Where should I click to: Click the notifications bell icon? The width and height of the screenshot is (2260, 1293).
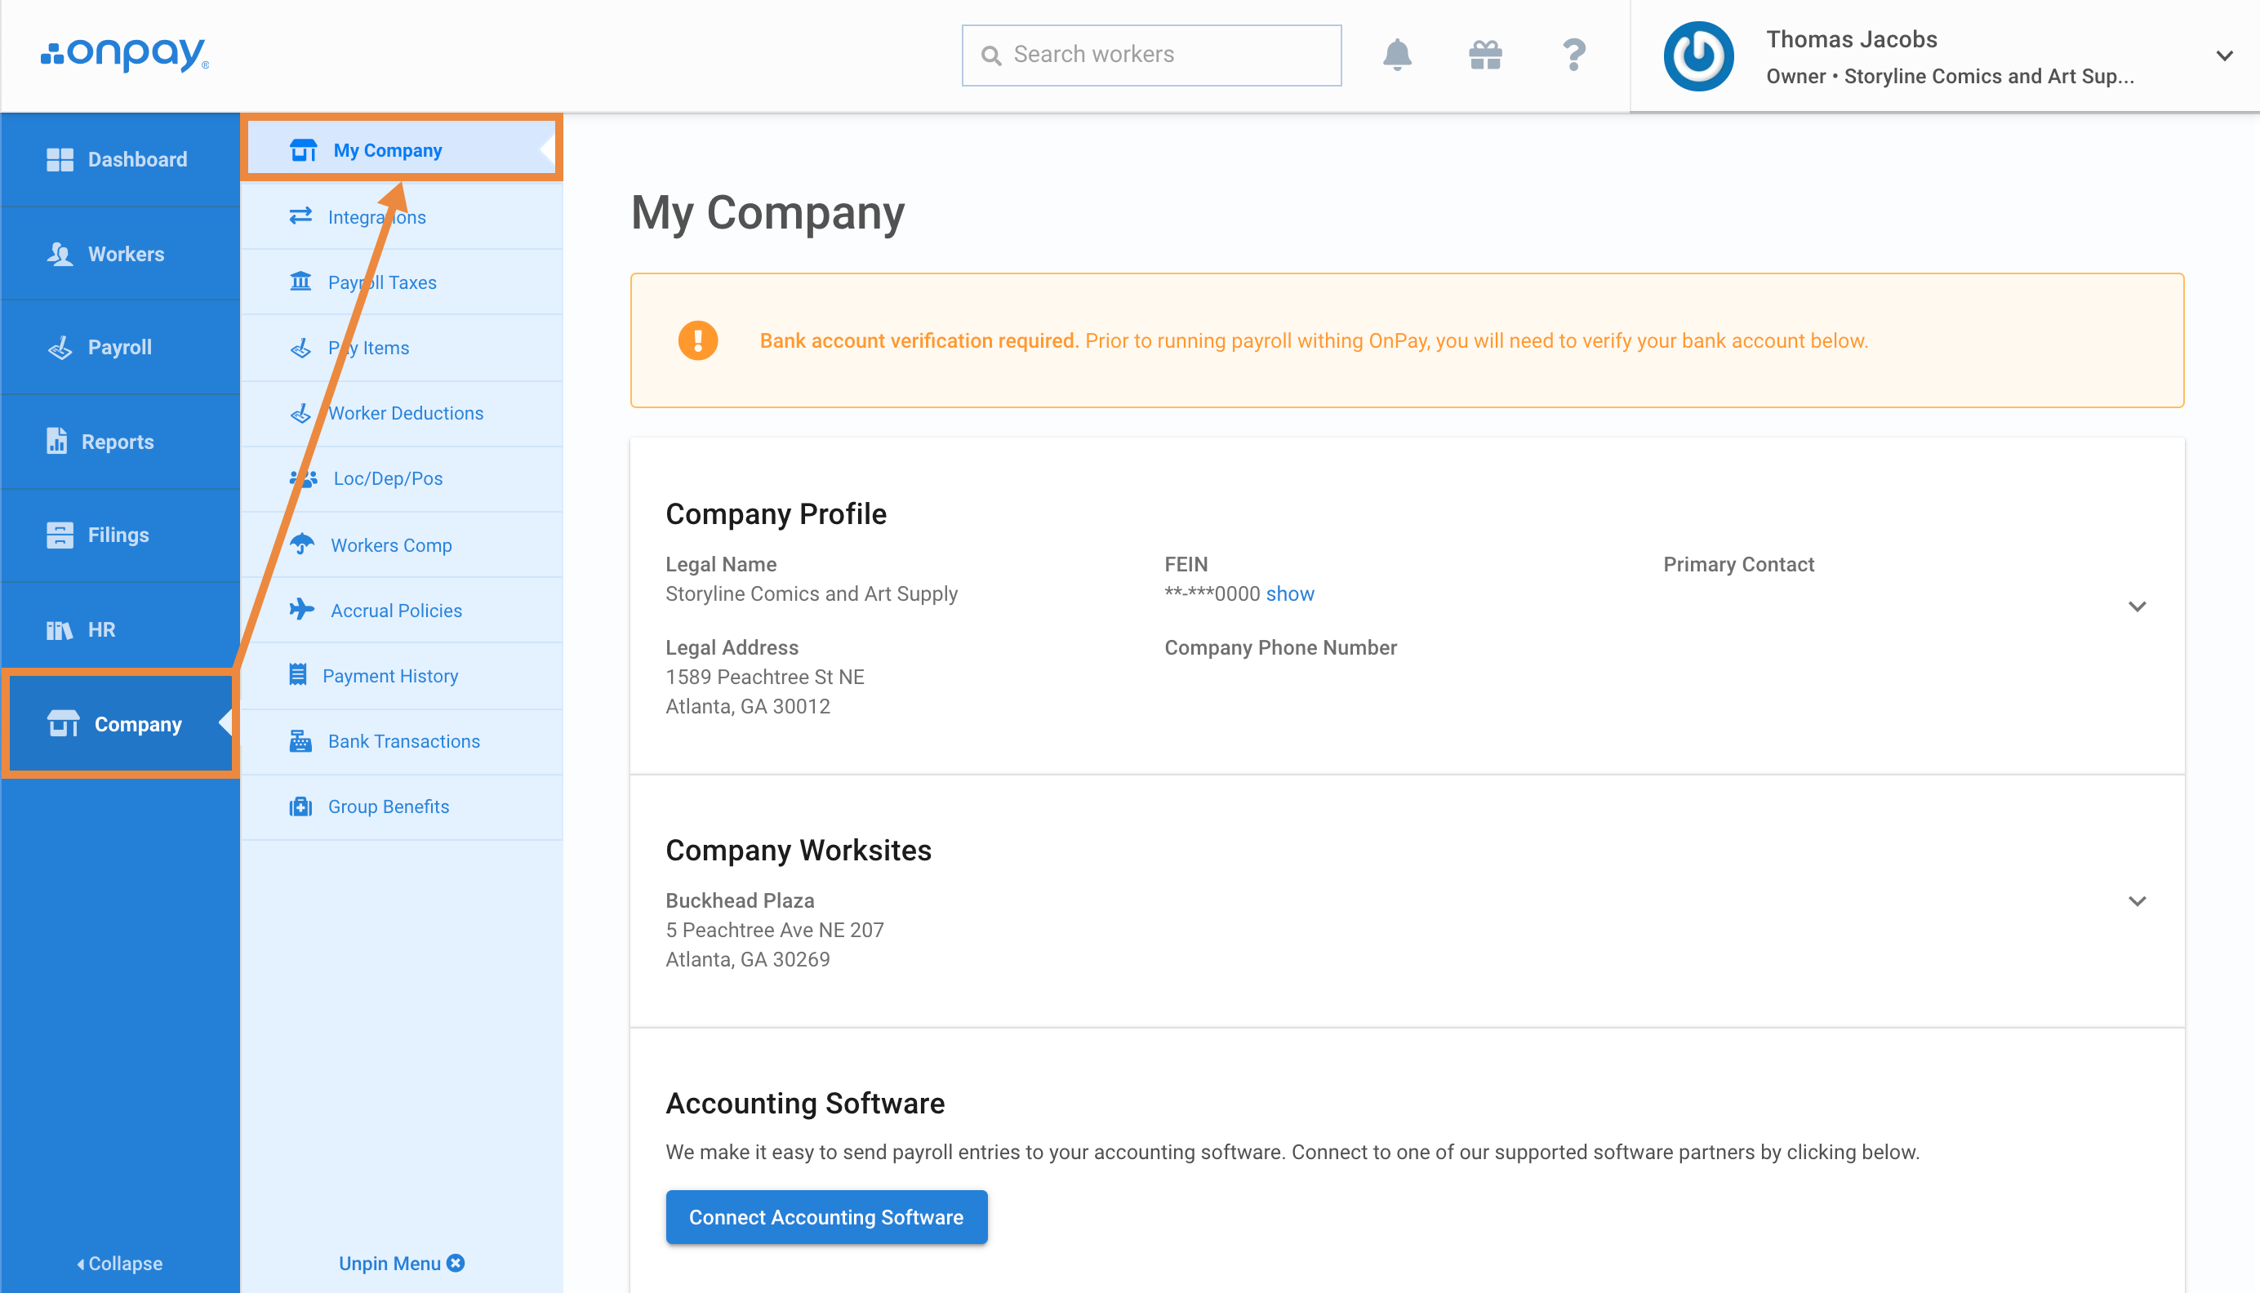point(1395,55)
